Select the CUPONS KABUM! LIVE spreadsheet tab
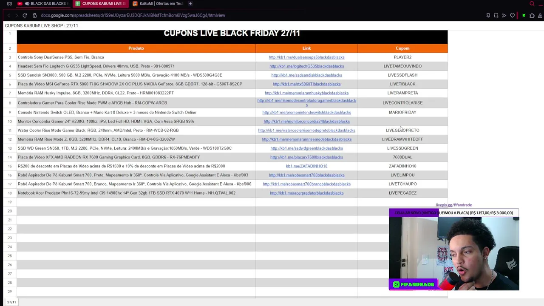Viewport: 544px width, 306px height. click(x=100, y=3)
